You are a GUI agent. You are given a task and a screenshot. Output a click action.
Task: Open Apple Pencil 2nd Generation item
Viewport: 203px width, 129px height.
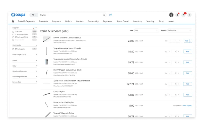(72, 81)
